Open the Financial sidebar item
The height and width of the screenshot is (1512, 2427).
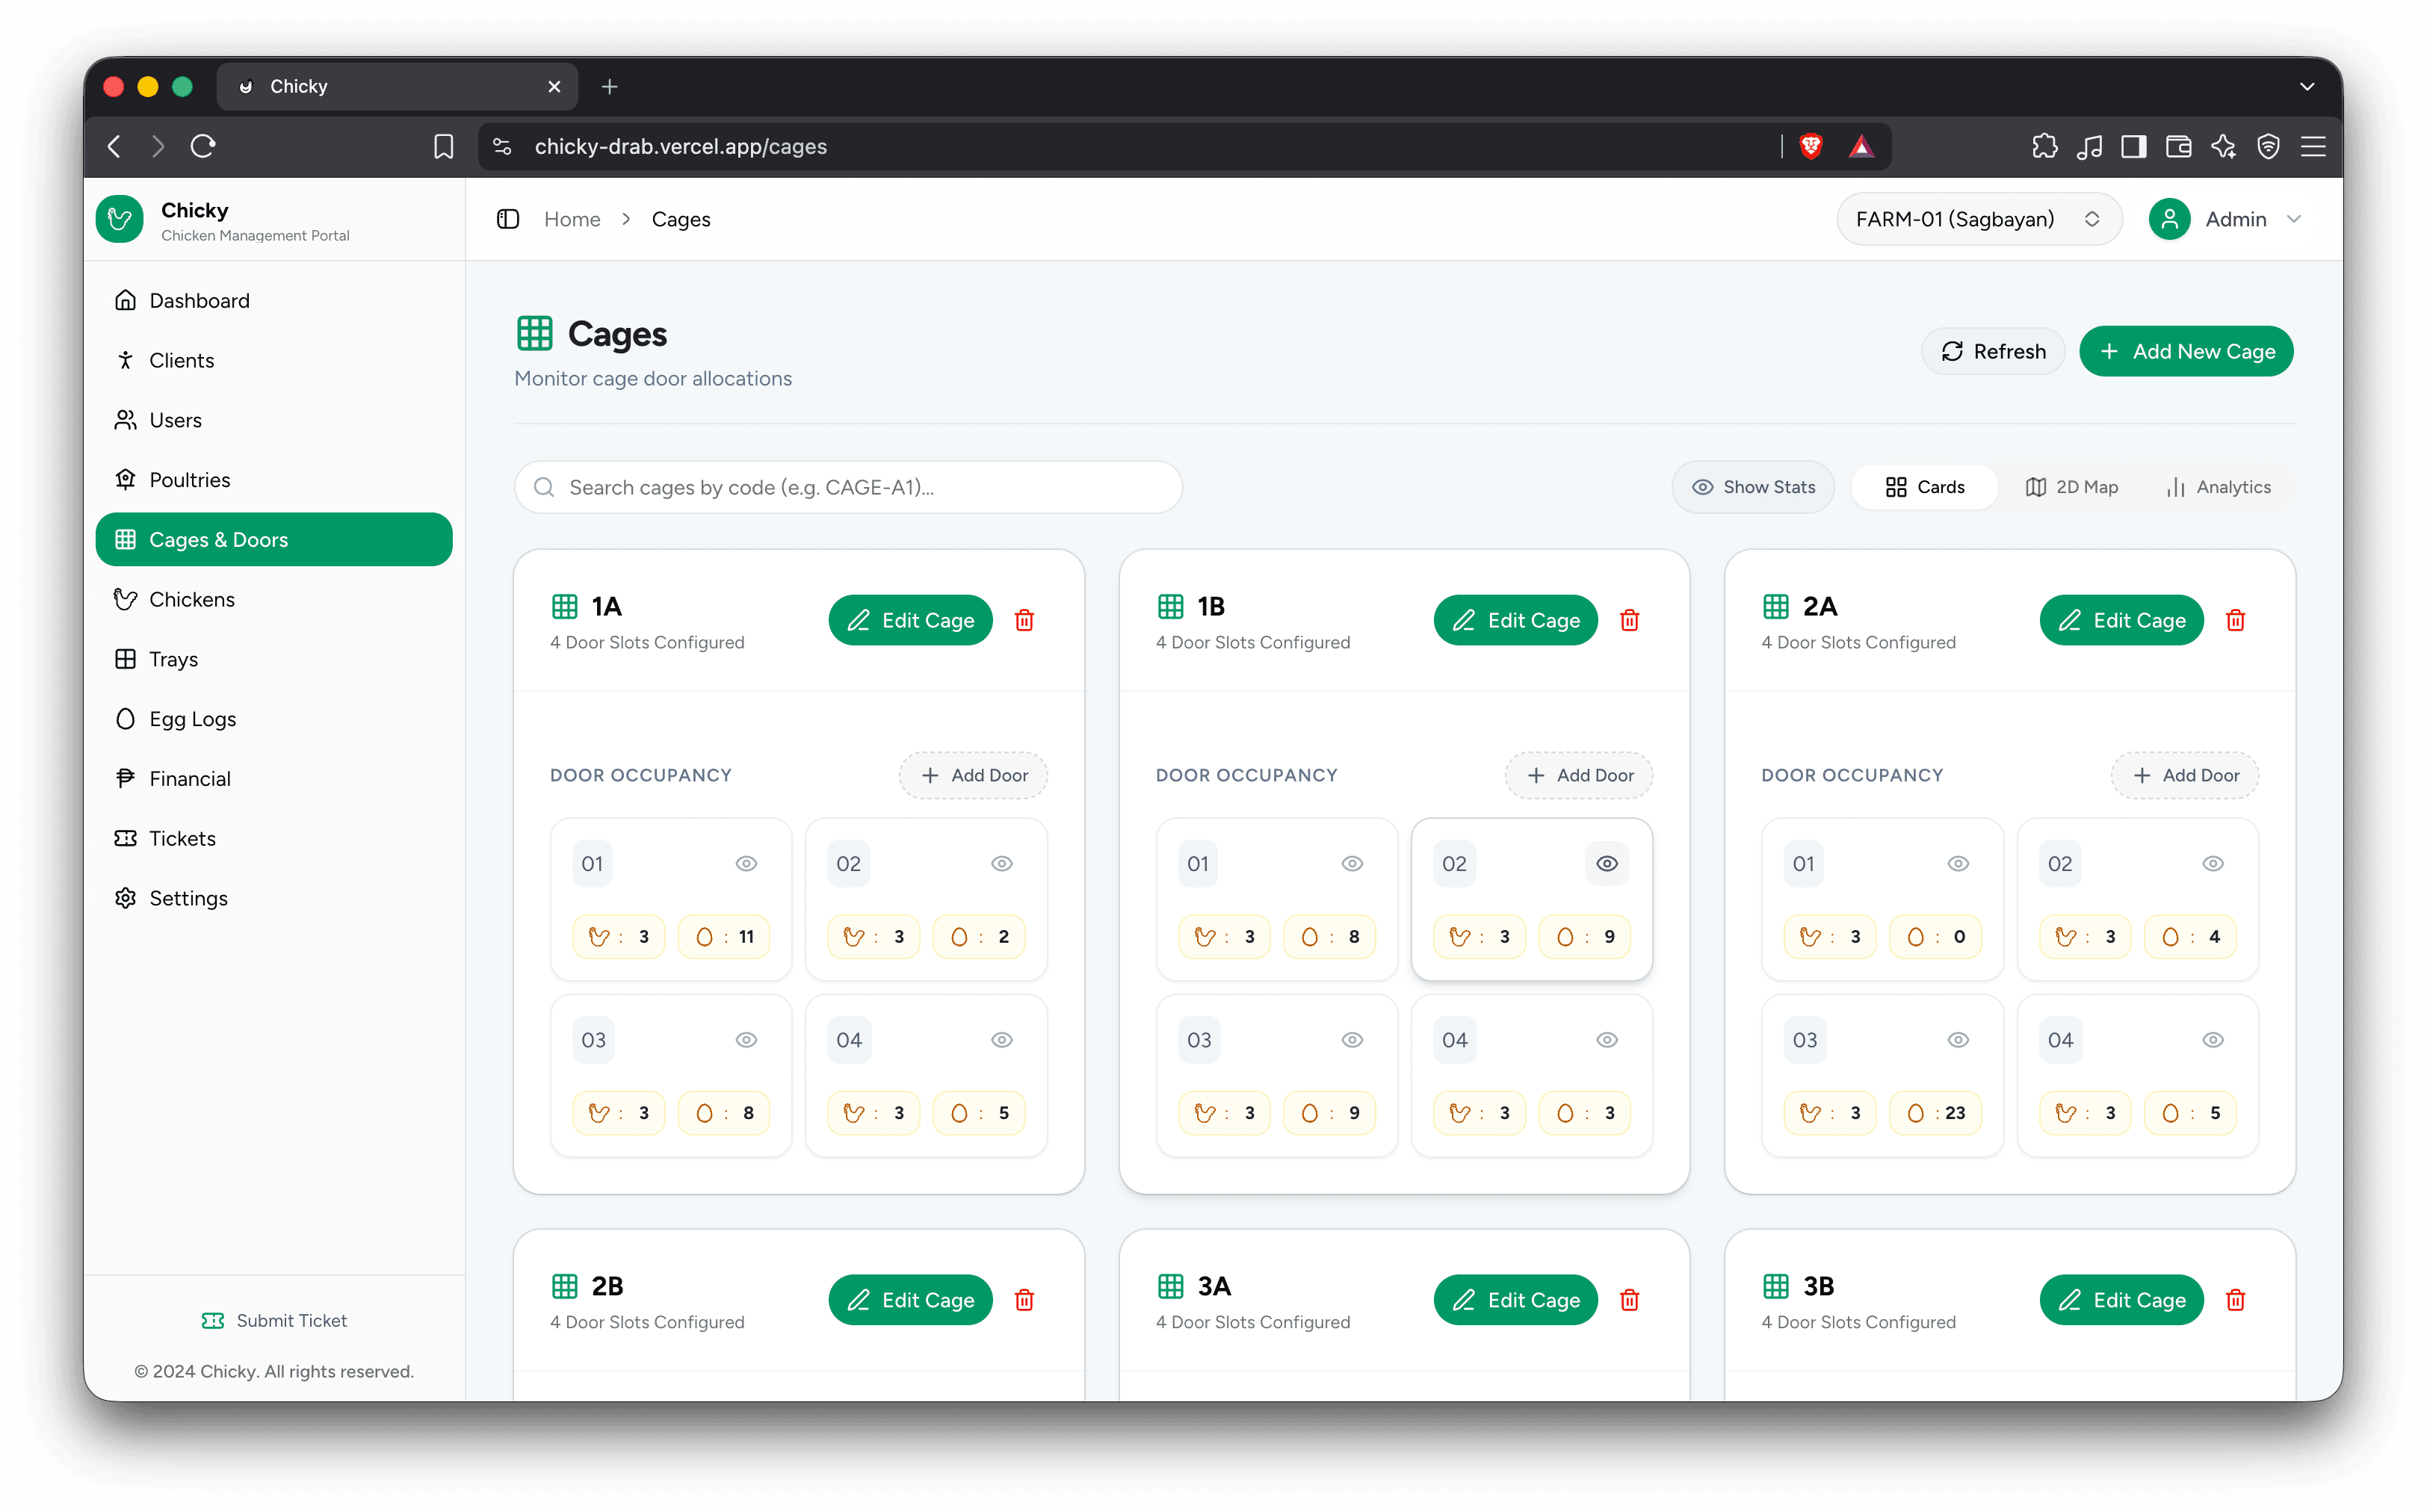click(274, 778)
